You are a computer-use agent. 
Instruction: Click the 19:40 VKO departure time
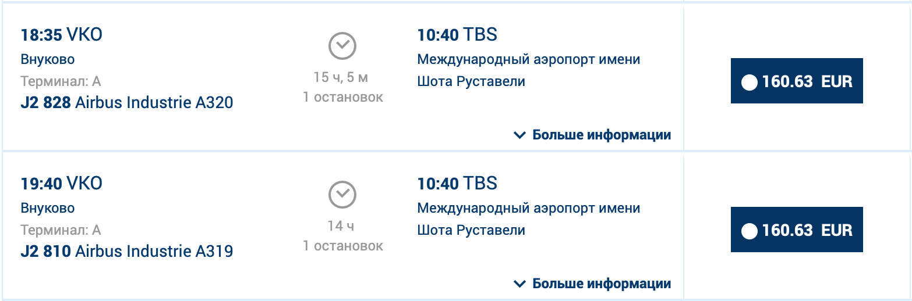tap(62, 184)
